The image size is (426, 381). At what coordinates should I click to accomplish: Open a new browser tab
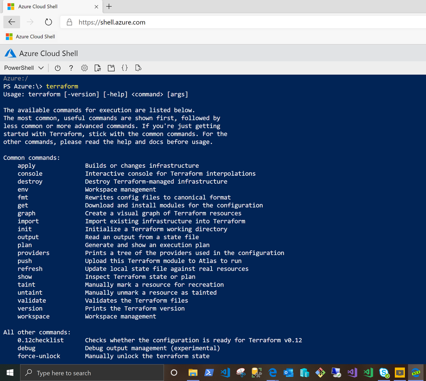(x=109, y=6)
